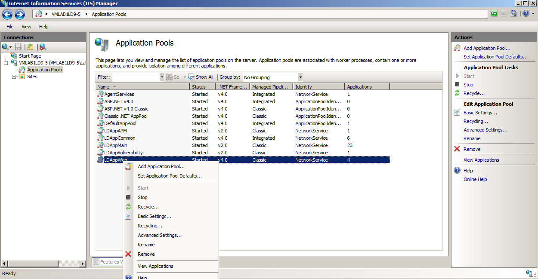Viewport: 538px width, 279px height.
Task: Open the View menu
Action: pos(26,27)
